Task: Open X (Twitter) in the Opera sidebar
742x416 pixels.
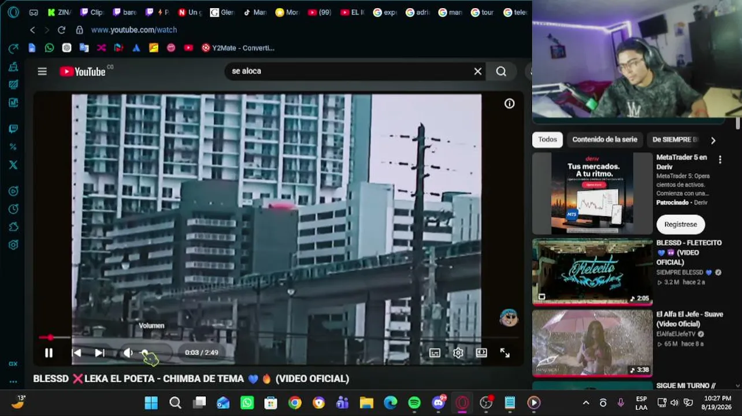Action: click(13, 165)
